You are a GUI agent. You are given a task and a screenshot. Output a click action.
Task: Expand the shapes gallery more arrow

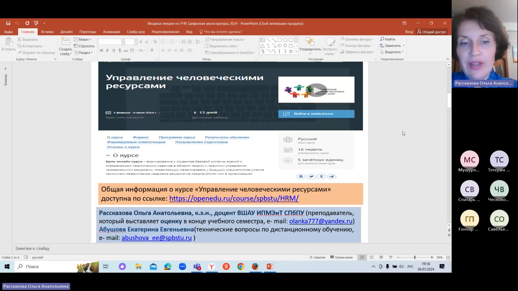coord(296,51)
